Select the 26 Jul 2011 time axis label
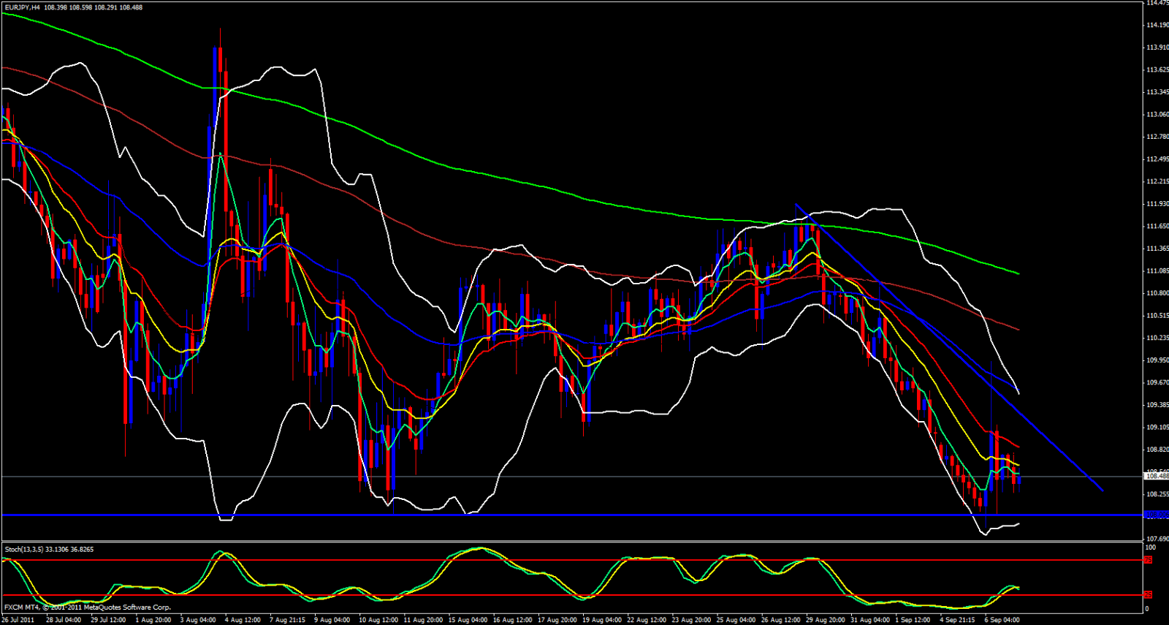 coord(18,620)
